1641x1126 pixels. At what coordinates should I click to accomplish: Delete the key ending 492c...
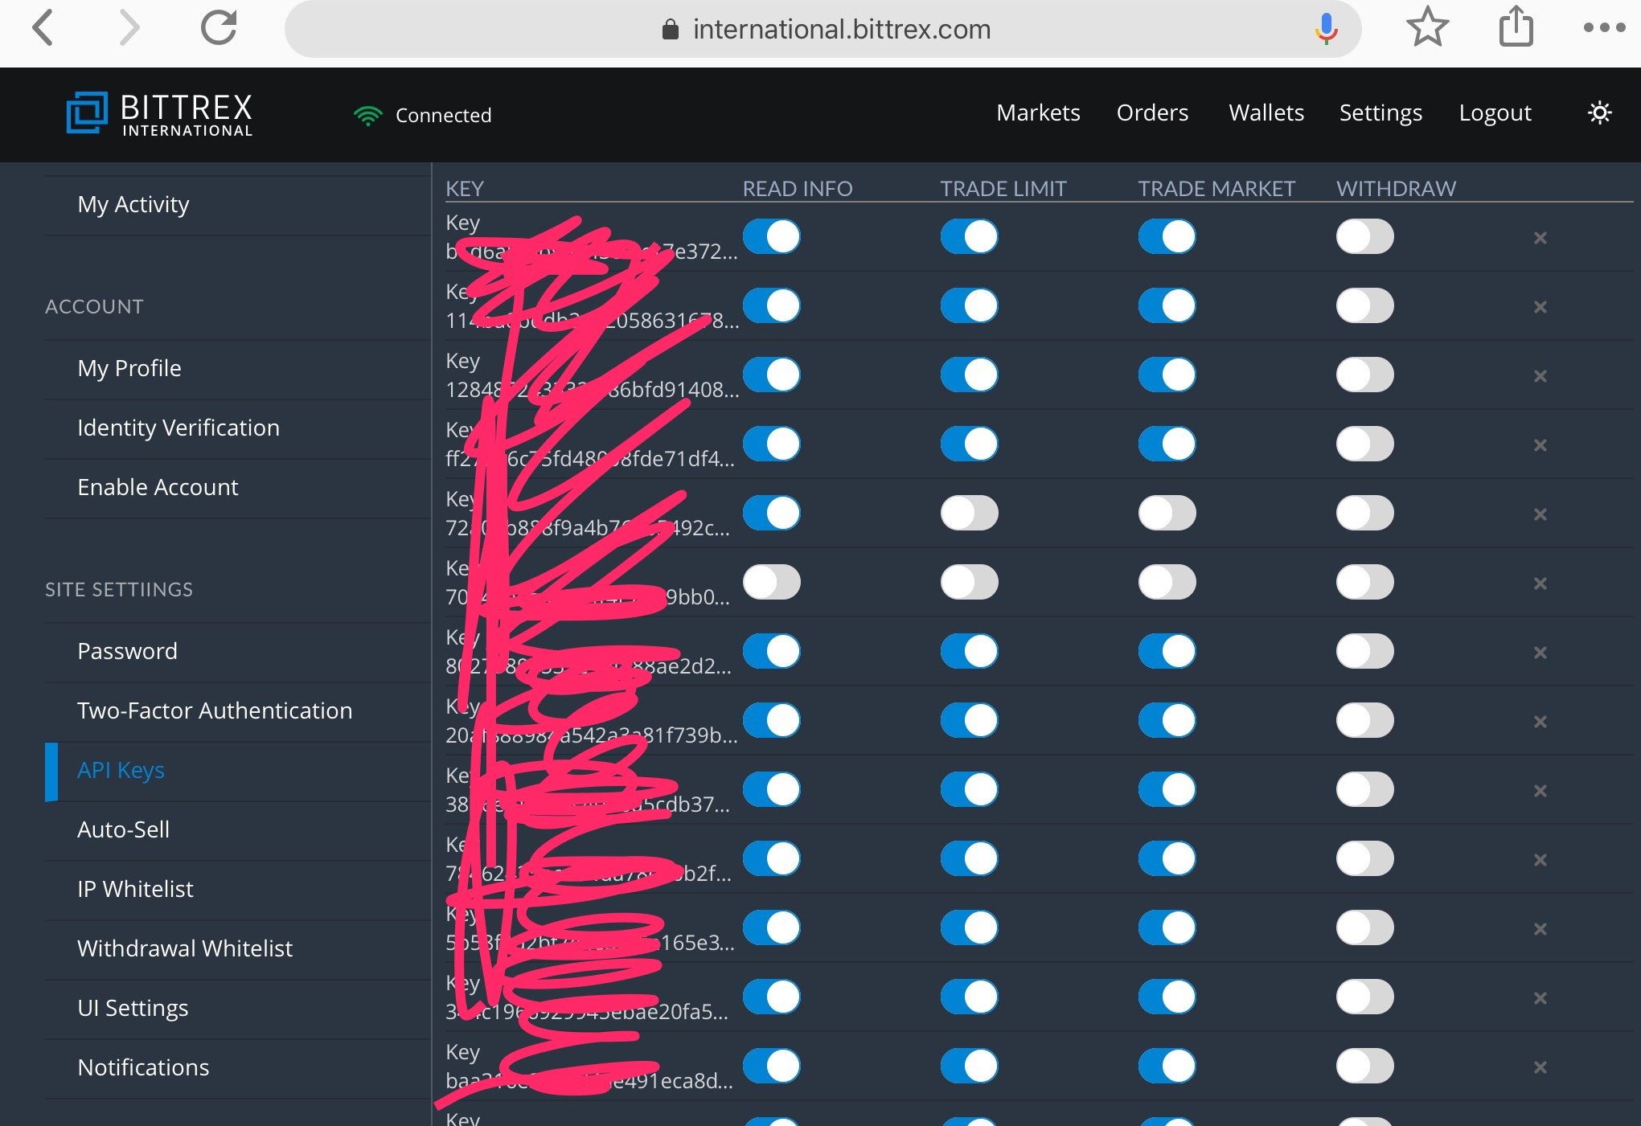(1540, 514)
